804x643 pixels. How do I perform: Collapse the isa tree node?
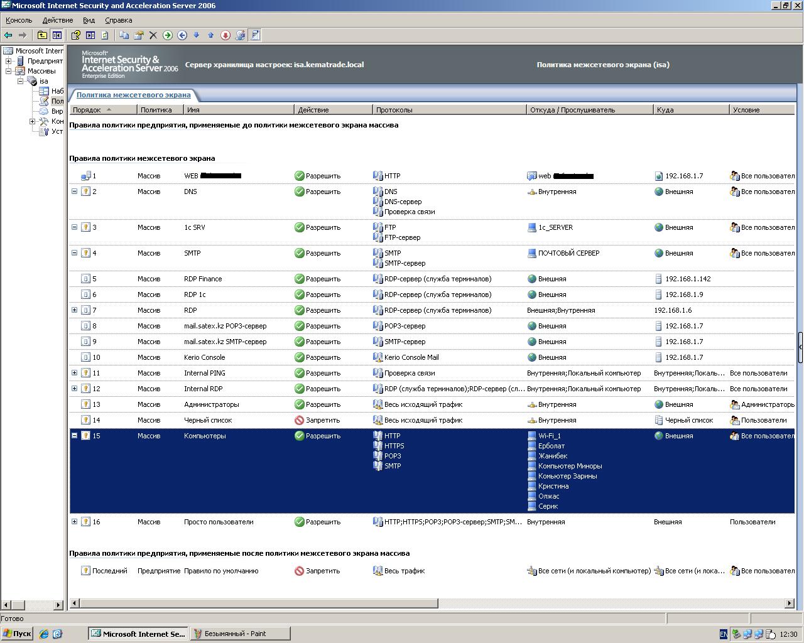point(21,81)
